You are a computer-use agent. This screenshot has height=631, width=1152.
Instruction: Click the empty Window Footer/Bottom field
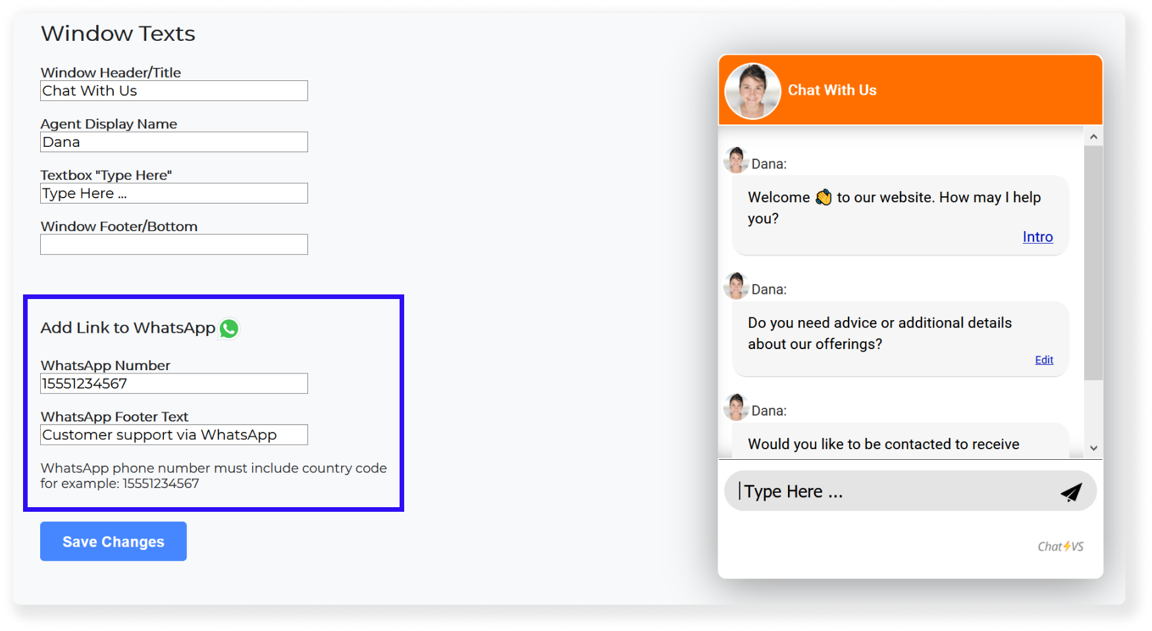pos(174,244)
